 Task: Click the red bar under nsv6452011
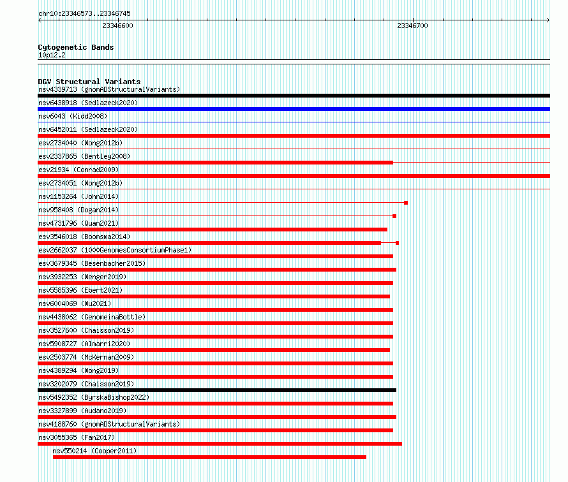click(294, 136)
